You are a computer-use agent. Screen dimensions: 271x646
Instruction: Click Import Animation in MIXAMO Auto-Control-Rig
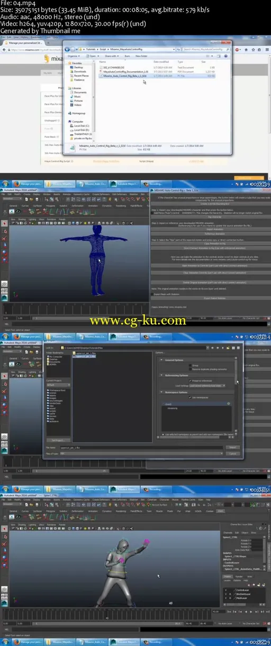214,229
